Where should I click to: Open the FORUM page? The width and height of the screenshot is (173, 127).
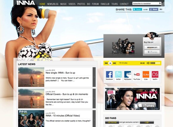95,4
